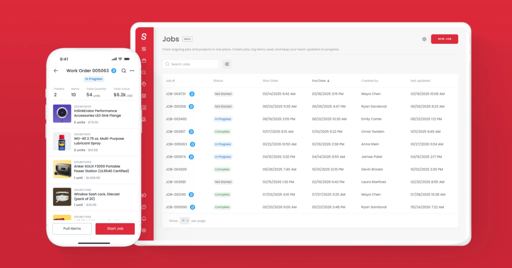
Task: Click the blue badge beside JOB-004731
Action: click(x=192, y=94)
